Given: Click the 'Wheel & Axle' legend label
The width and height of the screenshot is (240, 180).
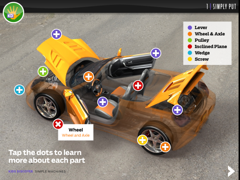Looking at the screenshot, I should 210,34.
